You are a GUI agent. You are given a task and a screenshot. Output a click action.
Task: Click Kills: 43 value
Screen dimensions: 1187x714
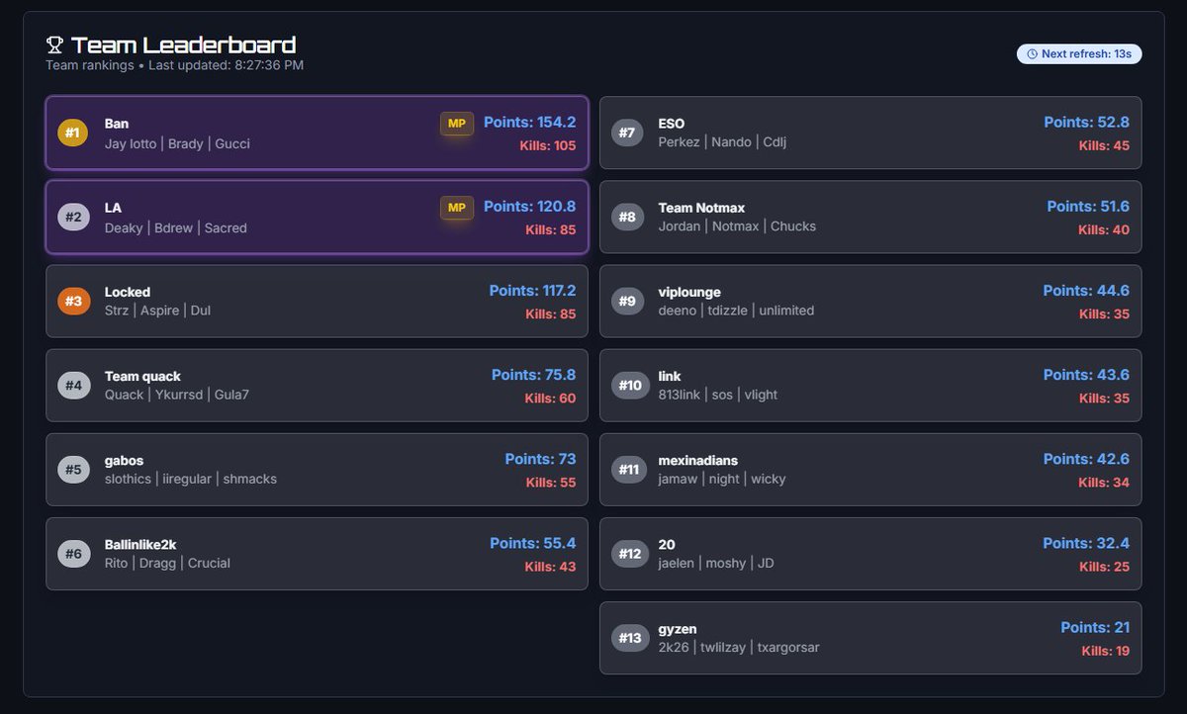(x=551, y=567)
